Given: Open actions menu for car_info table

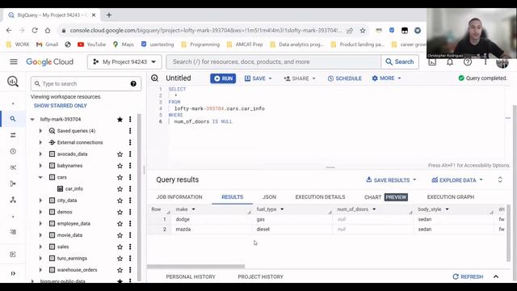Looking at the screenshot, I should pos(130,188).
